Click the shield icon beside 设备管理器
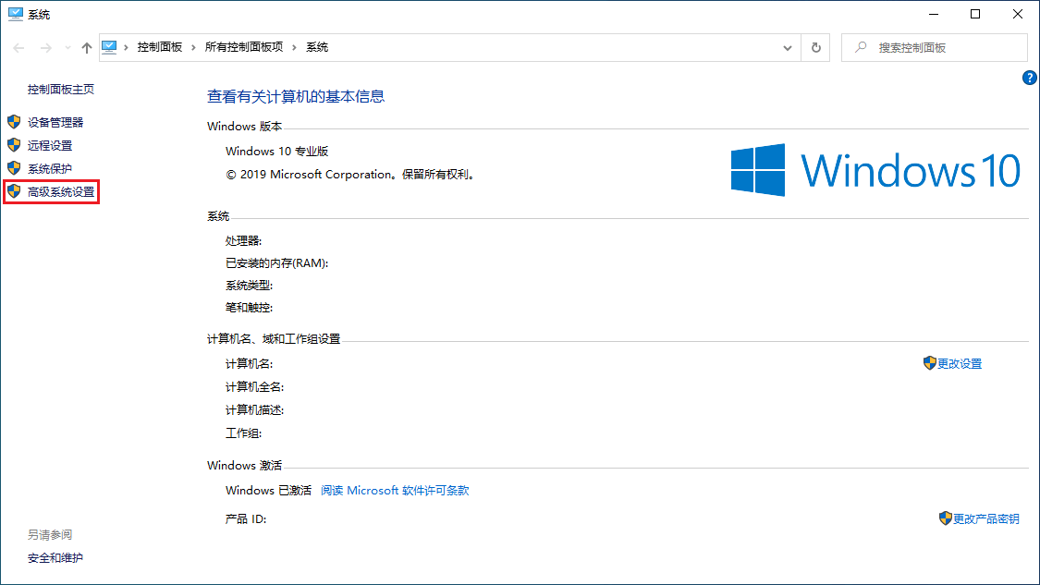Viewport: 1040px width, 585px height. click(13, 122)
